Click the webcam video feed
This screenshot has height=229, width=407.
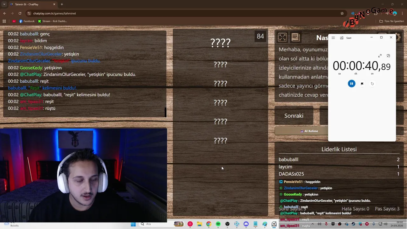(83, 175)
